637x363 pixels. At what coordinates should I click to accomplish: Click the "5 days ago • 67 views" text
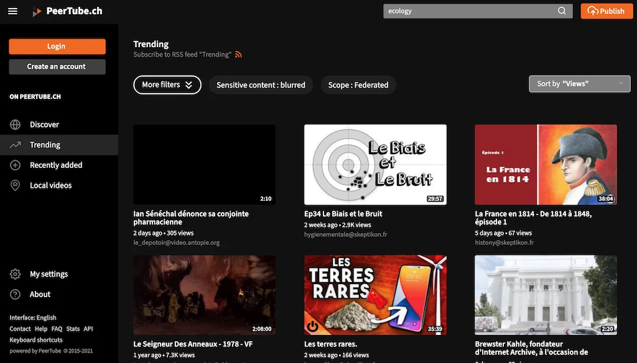pos(503,233)
